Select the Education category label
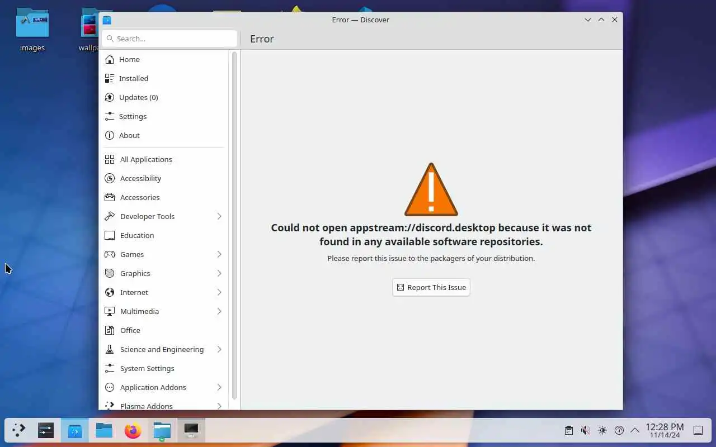 [137, 235]
